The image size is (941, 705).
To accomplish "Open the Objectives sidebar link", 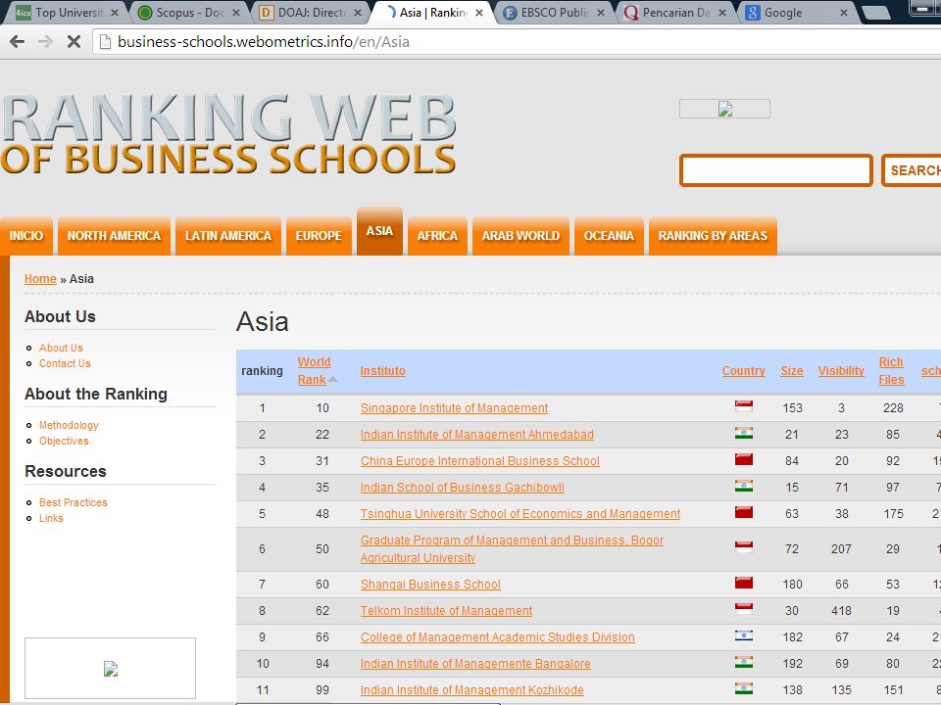I will [65, 441].
